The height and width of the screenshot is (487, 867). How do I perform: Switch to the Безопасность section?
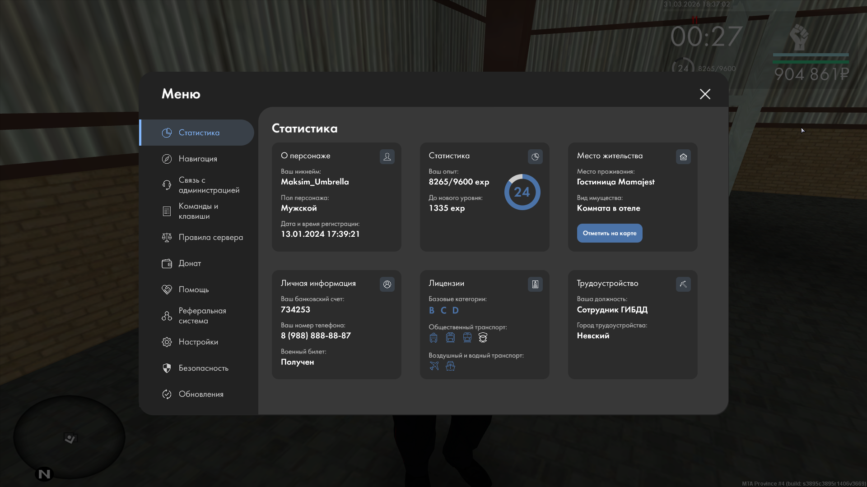[x=203, y=368]
